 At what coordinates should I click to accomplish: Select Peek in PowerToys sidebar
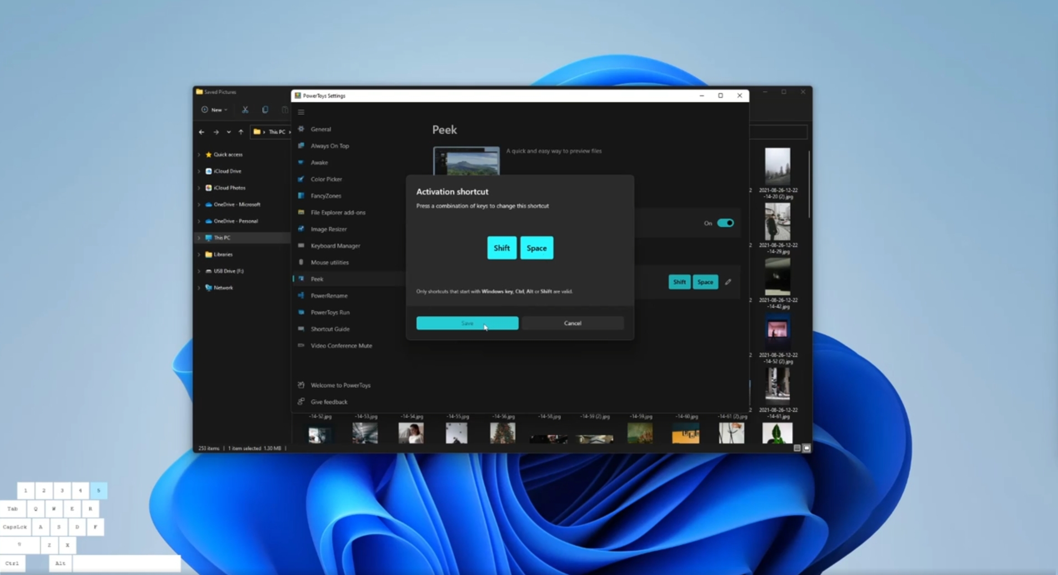[x=348, y=279]
